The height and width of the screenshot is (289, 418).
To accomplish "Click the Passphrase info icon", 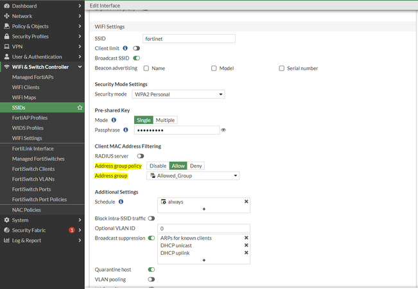I will [126, 130].
